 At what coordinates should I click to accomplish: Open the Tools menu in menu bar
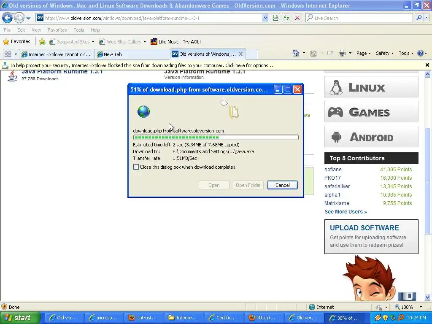click(x=79, y=30)
